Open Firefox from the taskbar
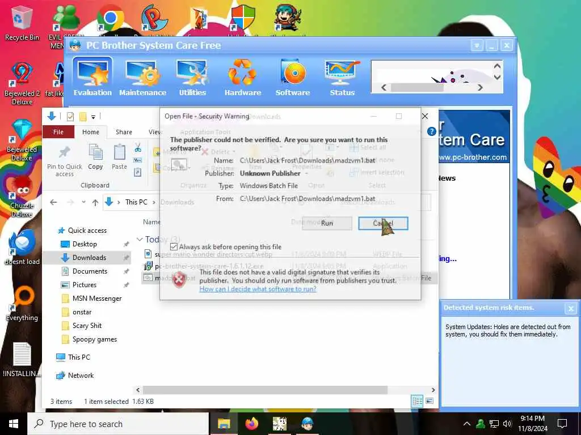 pos(251,424)
